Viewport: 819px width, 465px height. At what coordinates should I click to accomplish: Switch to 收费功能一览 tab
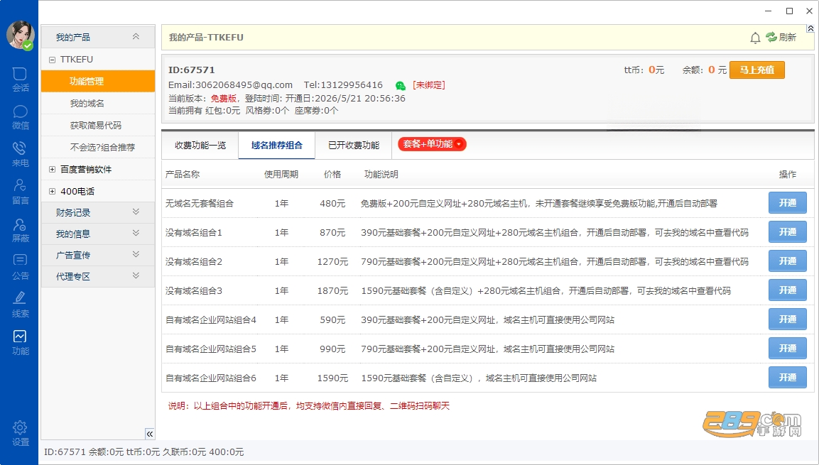(x=200, y=145)
